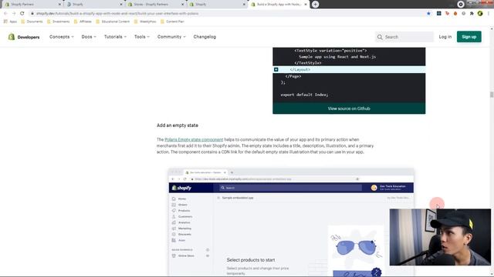Close the first Shopify Partners tab

[59, 5]
